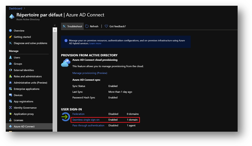Collapse the sidebar with double chevron
The width and height of the screenshot is (252, 146).
(55, 25)
